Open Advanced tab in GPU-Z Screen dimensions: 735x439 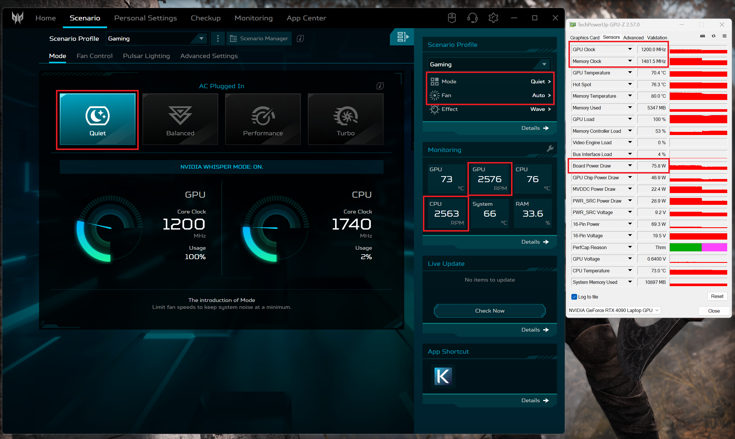[x=633, y=38]
